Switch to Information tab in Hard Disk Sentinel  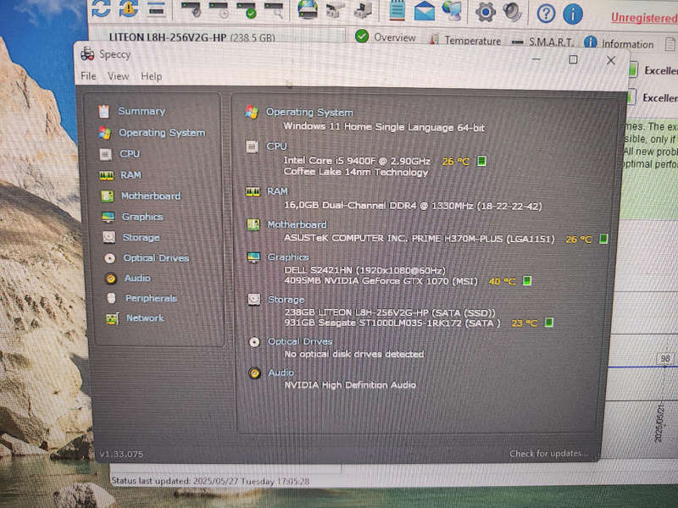point(619,43)
